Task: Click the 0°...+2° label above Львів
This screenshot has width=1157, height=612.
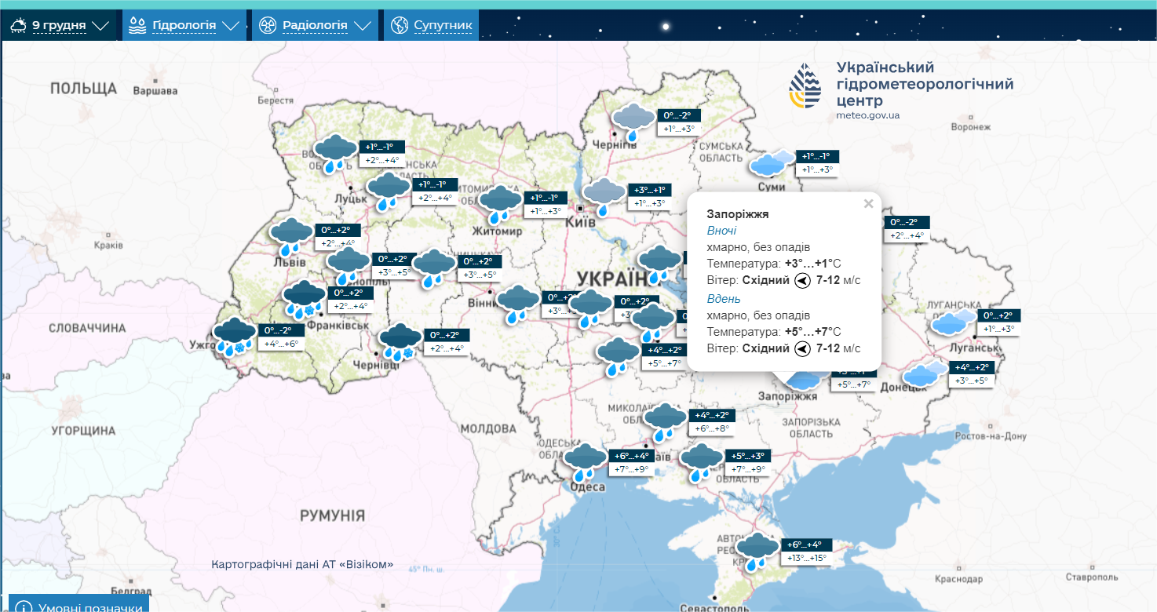Action: [x=338, y=231]
